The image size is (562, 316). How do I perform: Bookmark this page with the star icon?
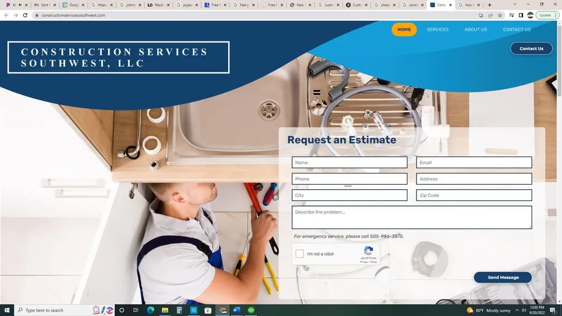click(500, 15)
